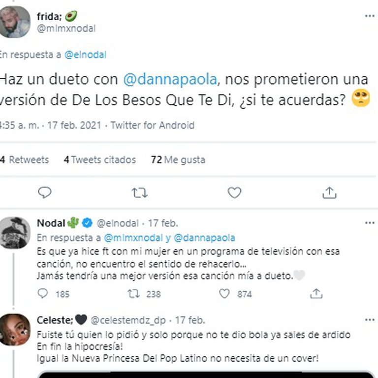Open @elnodal link in 'En respuesta a'
The height and width of the screenshot is (378, 378).
86,55
